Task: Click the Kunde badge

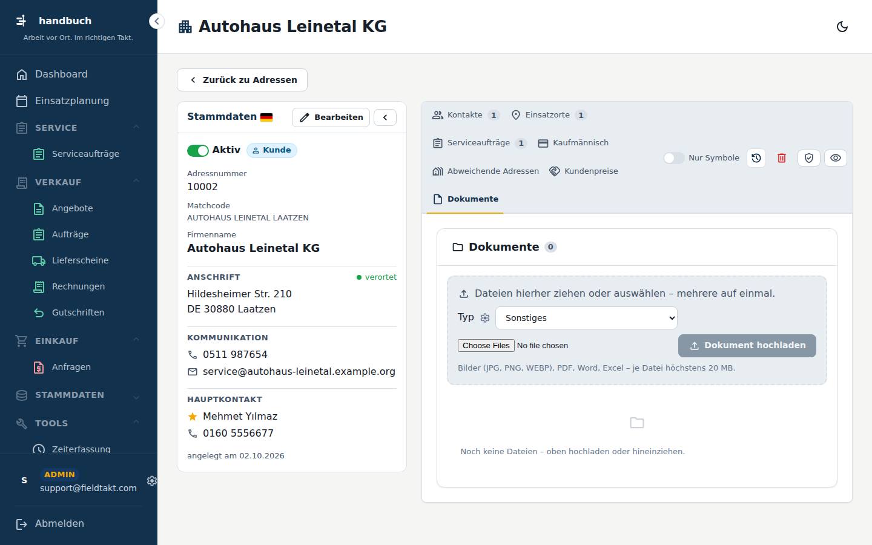Action: tap(271, 150)
